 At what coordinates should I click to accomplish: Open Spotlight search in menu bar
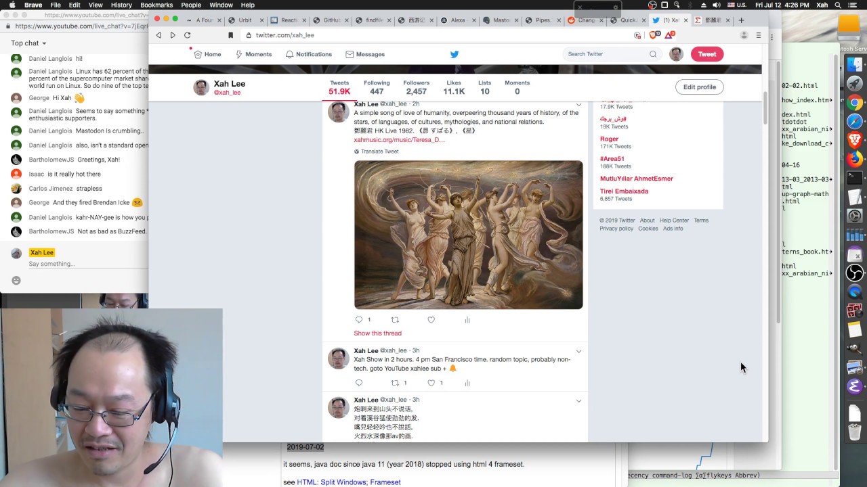coord(838,5)
